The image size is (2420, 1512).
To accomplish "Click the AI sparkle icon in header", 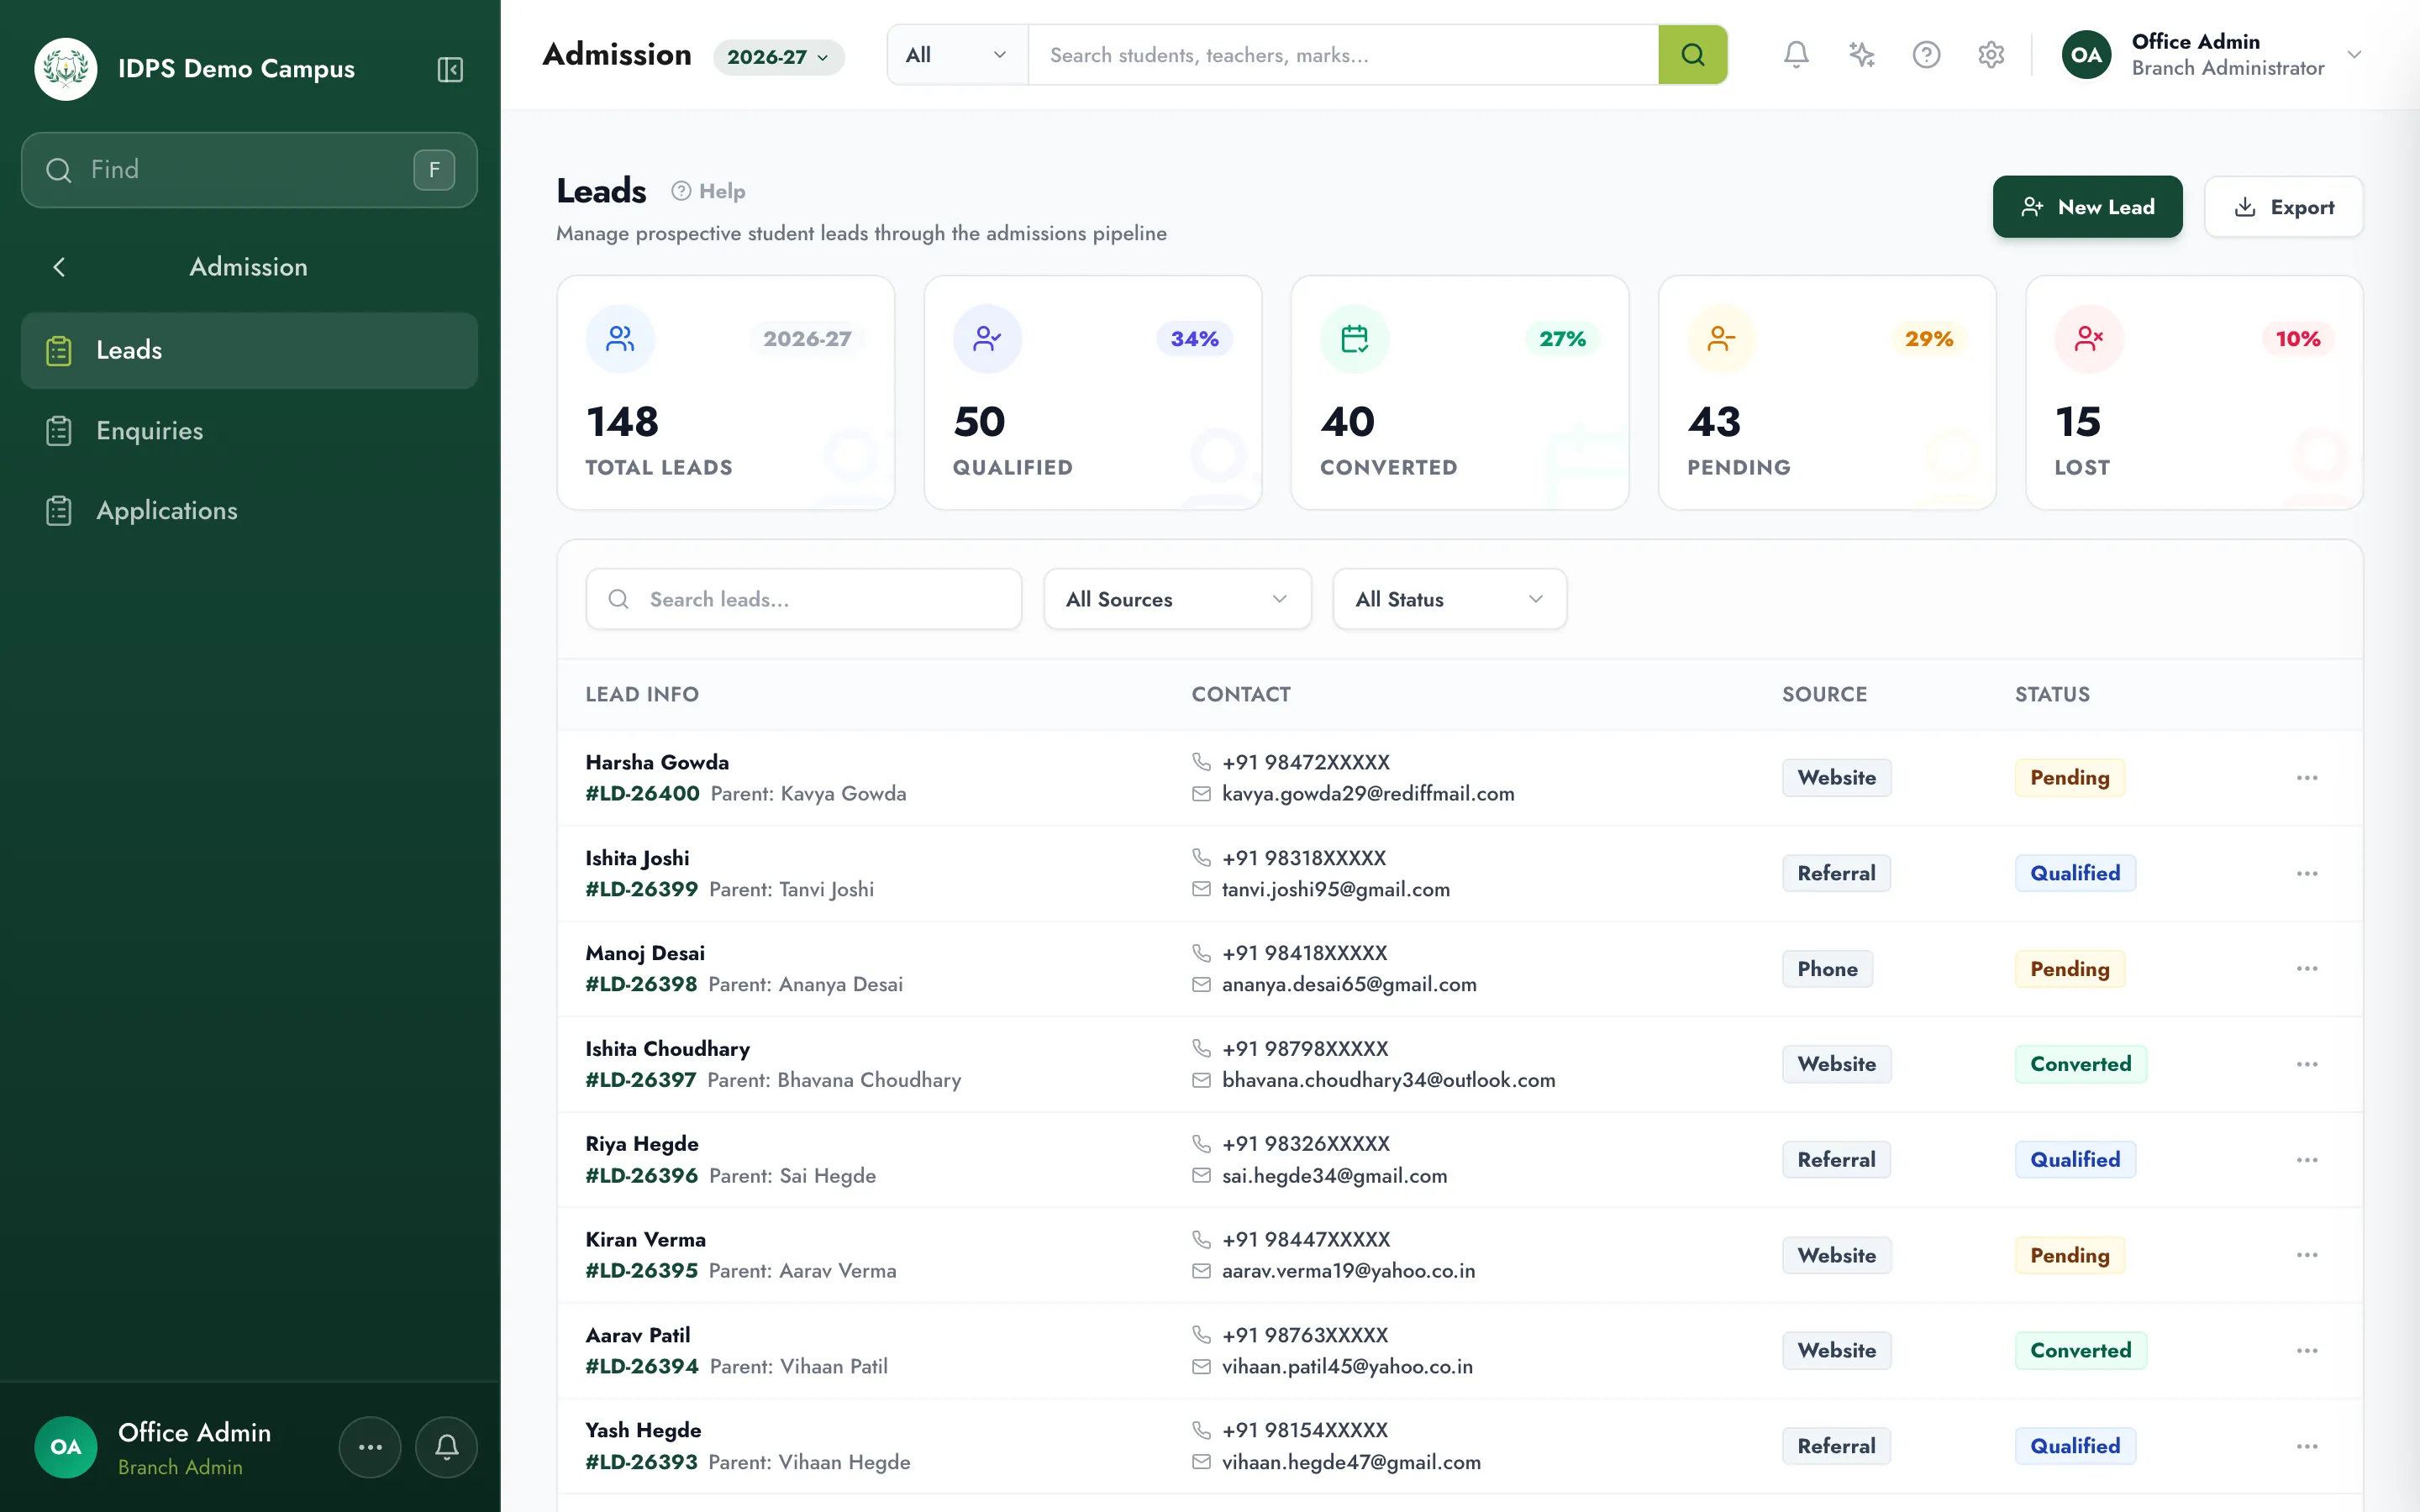I will [1861, 55].
